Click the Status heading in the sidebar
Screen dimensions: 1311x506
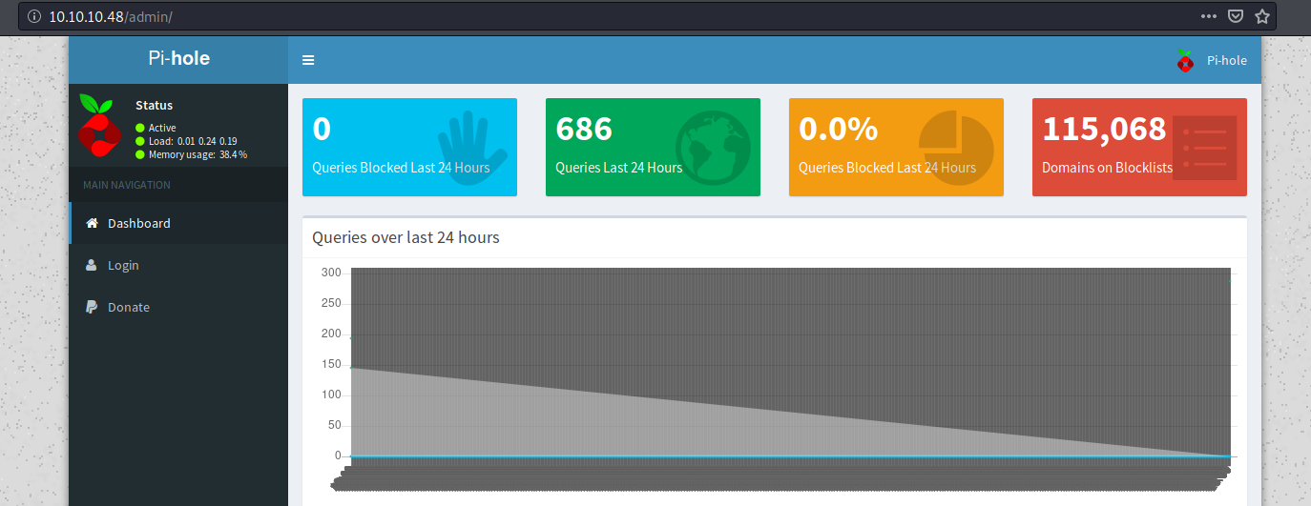click(x=154, y=105)
